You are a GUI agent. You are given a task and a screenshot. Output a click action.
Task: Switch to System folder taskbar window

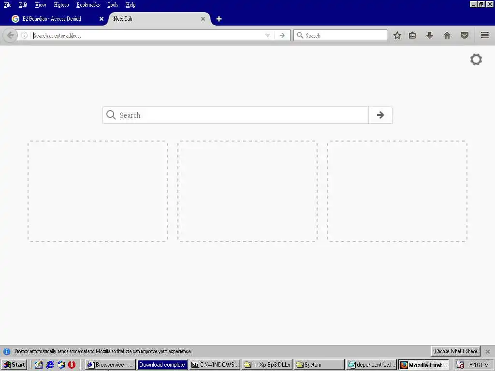pos(319,365)
